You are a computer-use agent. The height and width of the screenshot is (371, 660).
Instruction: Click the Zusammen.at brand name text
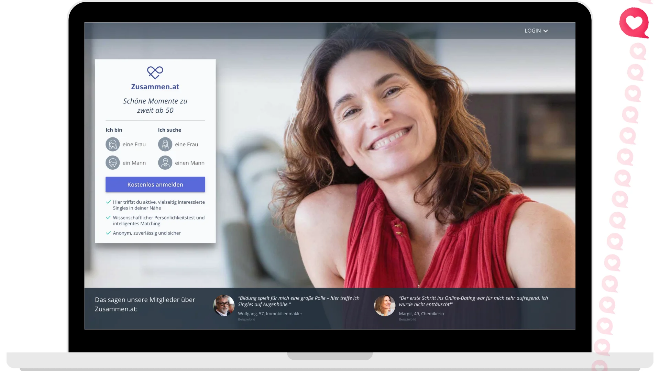pyautogui.click(x=155, y=87)
